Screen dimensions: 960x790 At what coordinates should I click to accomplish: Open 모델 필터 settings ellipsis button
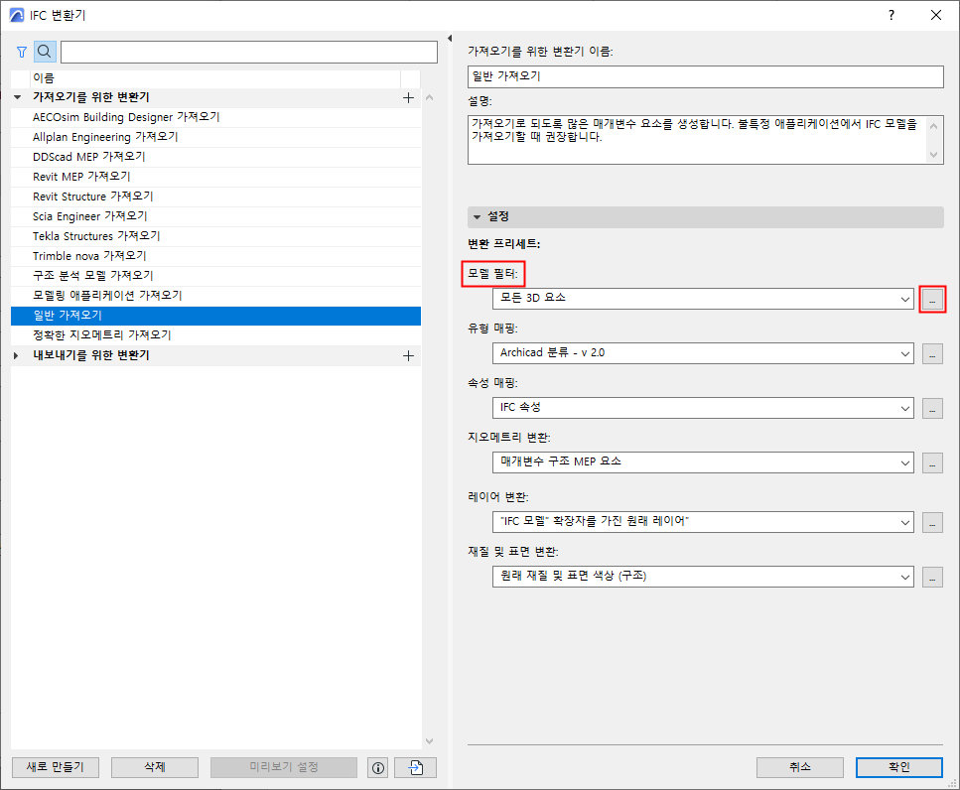click(x=932, y=300)
